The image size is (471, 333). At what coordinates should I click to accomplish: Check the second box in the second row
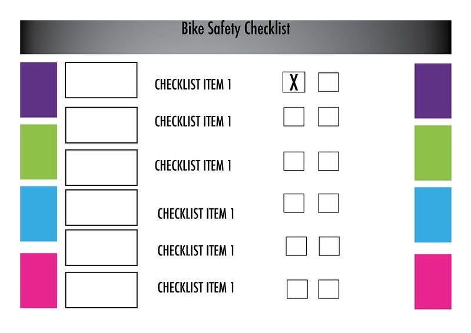tap(329, 116)
